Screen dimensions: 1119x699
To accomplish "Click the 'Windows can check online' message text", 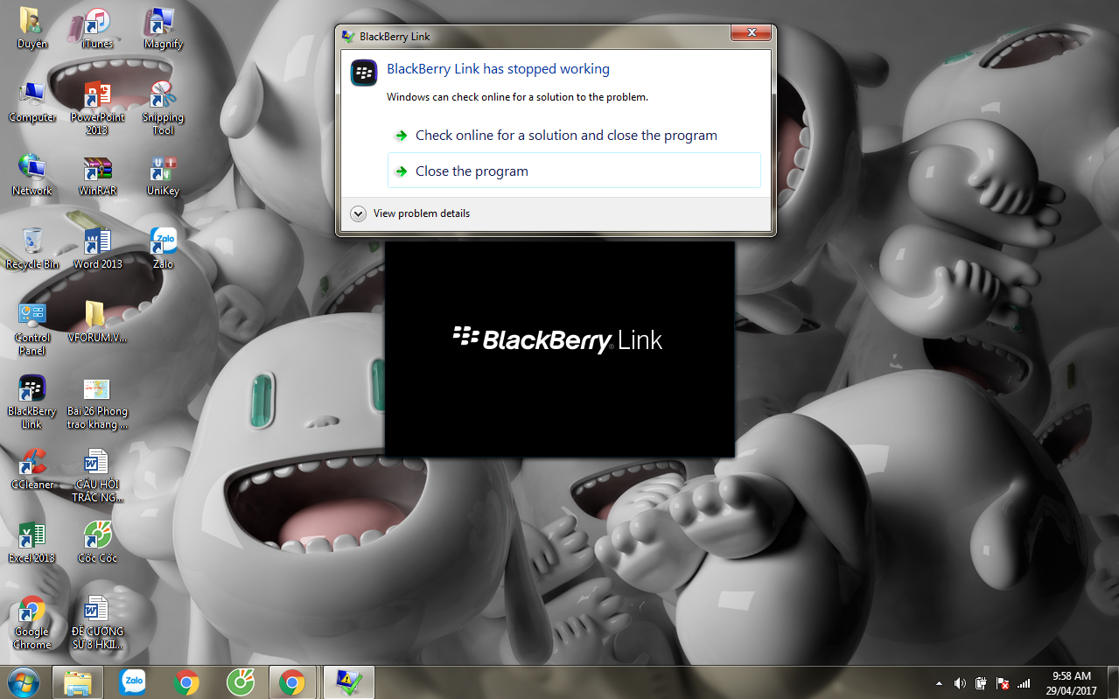I will 517,97.
